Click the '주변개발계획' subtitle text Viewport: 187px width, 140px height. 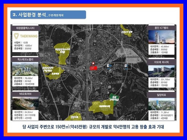pos(56,15)
